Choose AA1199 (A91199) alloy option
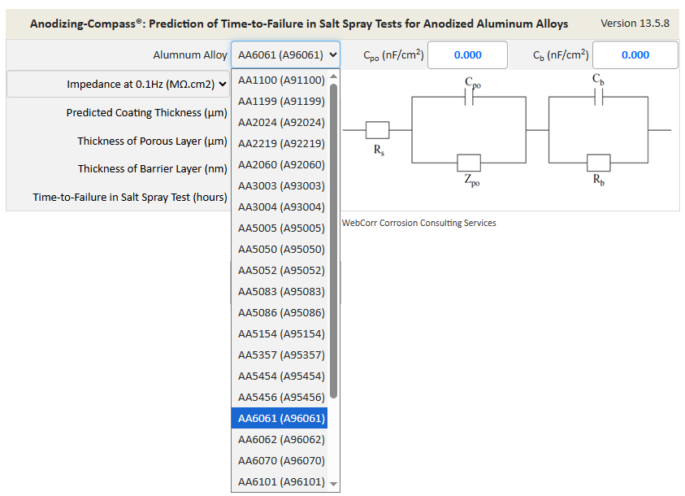Image resolution: width=685 pixels, height=496 pixels. (x=280, y=101)
